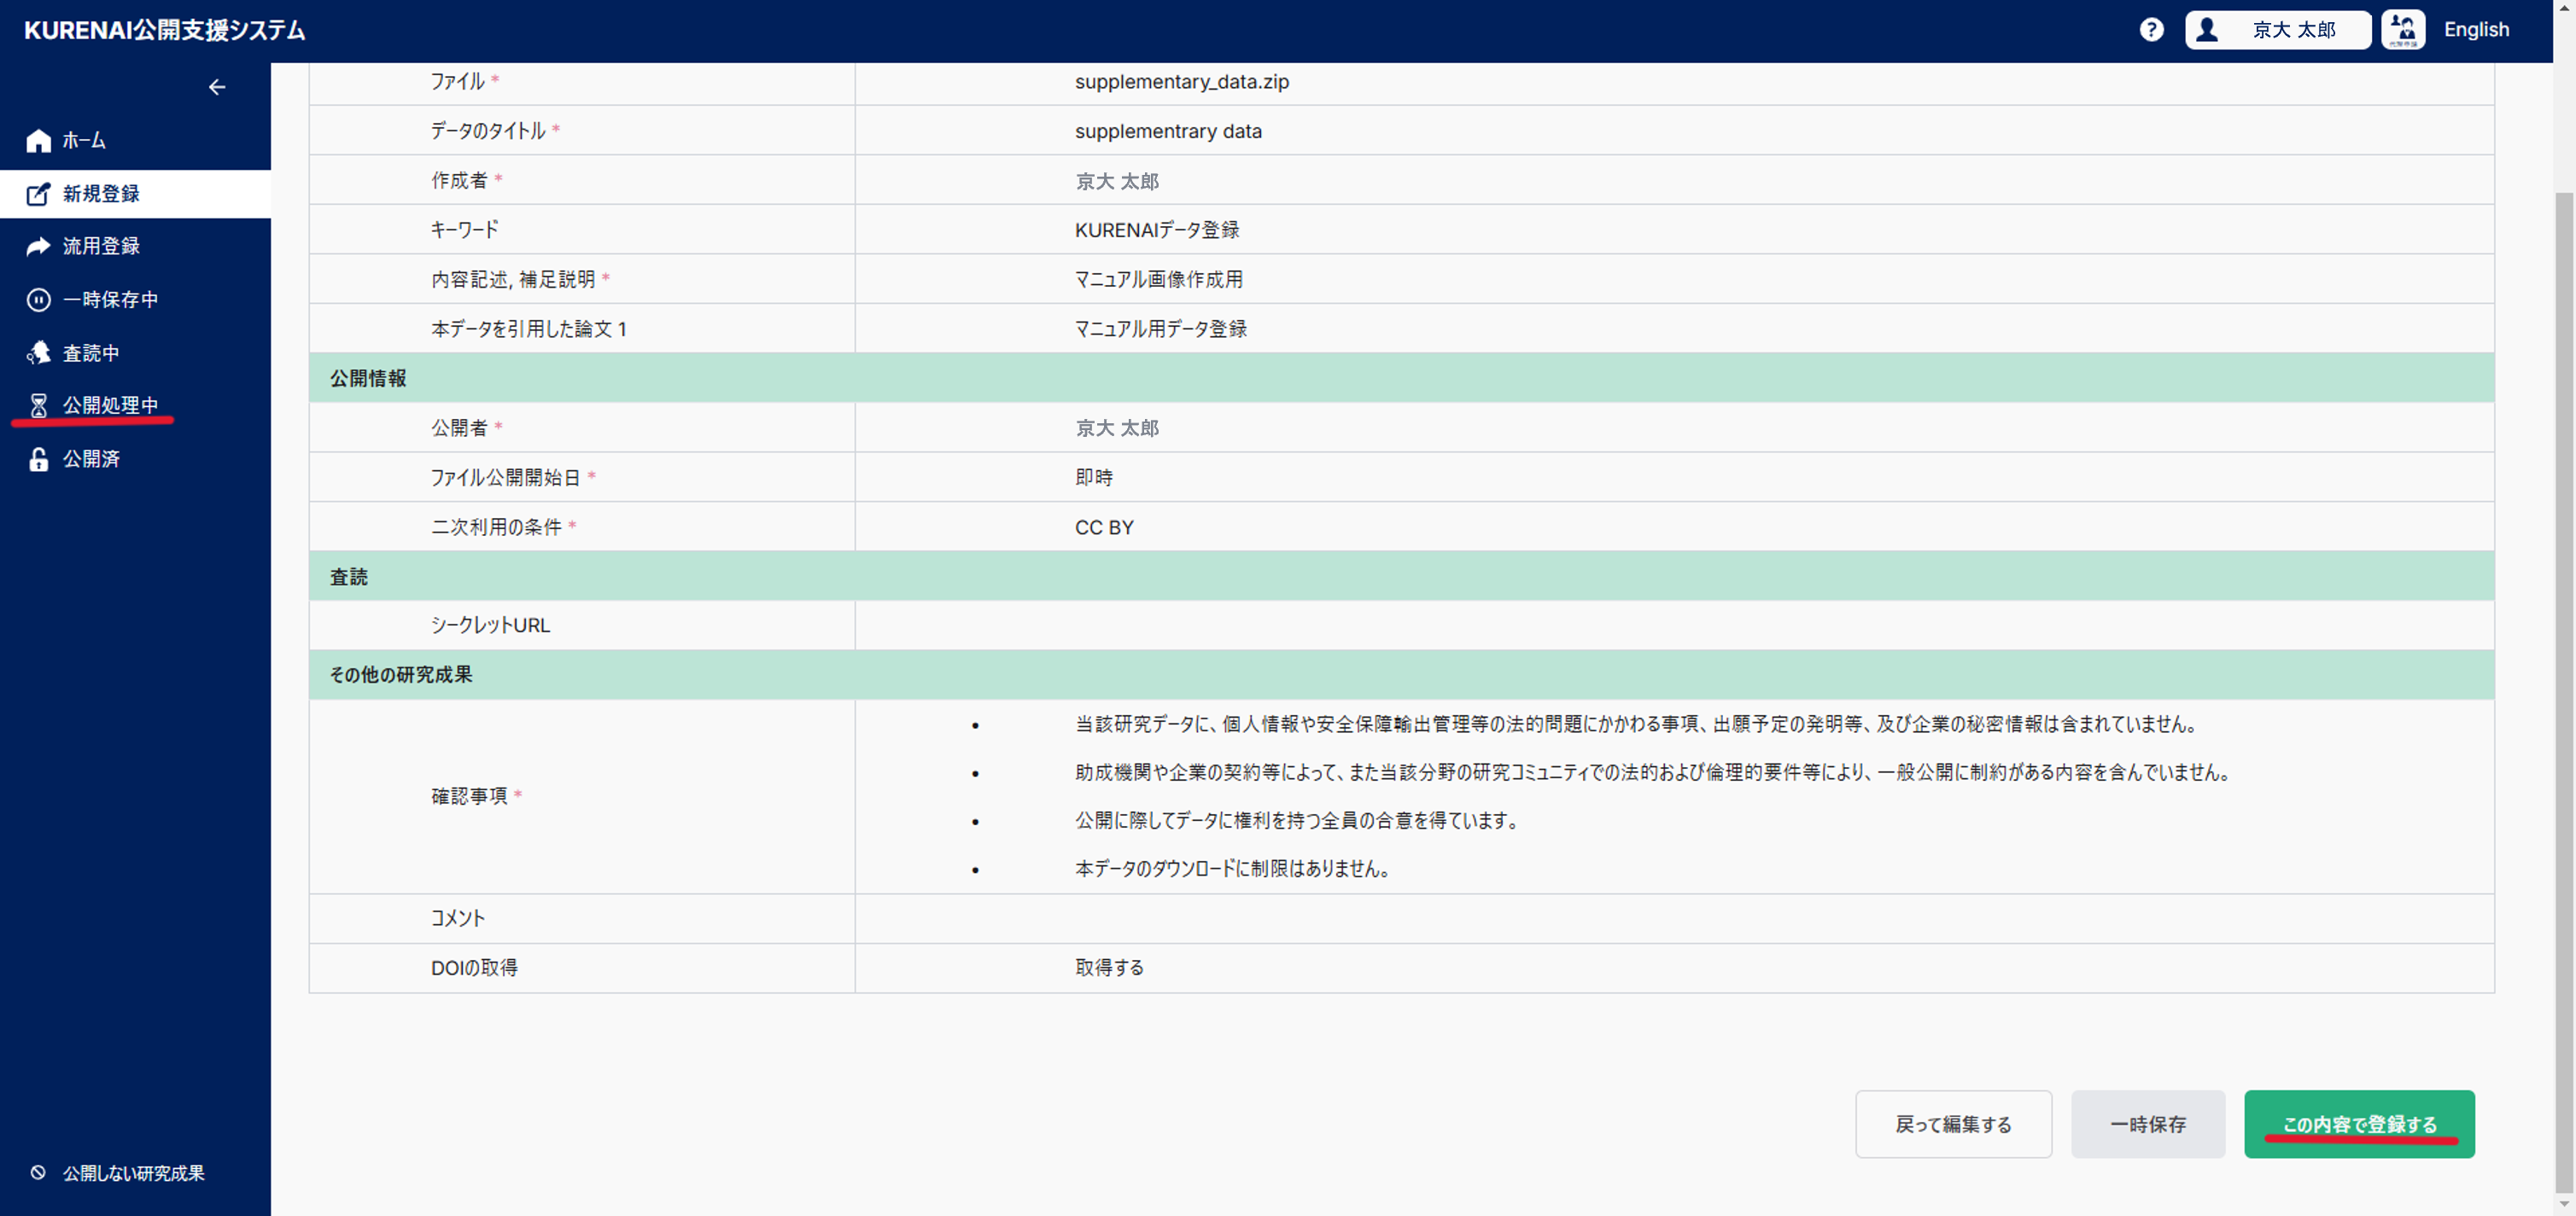Click この内容で登録する green button
The height and width of the screenshot is (1216, 2576).
tap(2359, 1124)
